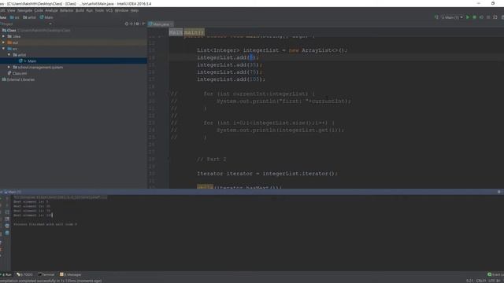Open the View menu

tap(11, 10)
